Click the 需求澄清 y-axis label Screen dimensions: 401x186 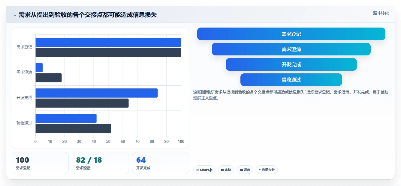pos(24,72)
